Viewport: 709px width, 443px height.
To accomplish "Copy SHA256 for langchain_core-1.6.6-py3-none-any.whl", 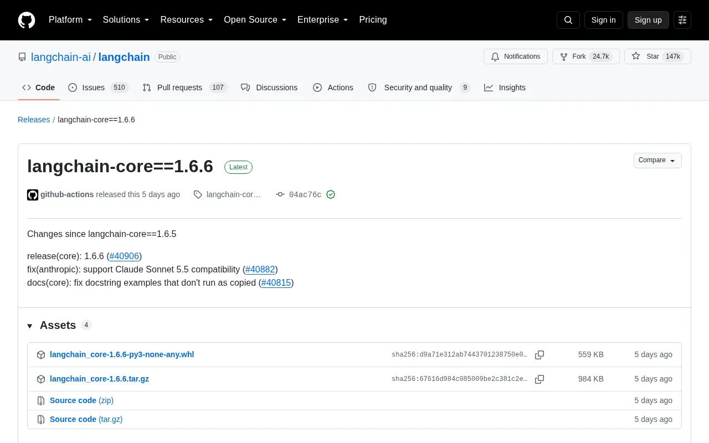I will coord(540,355).
